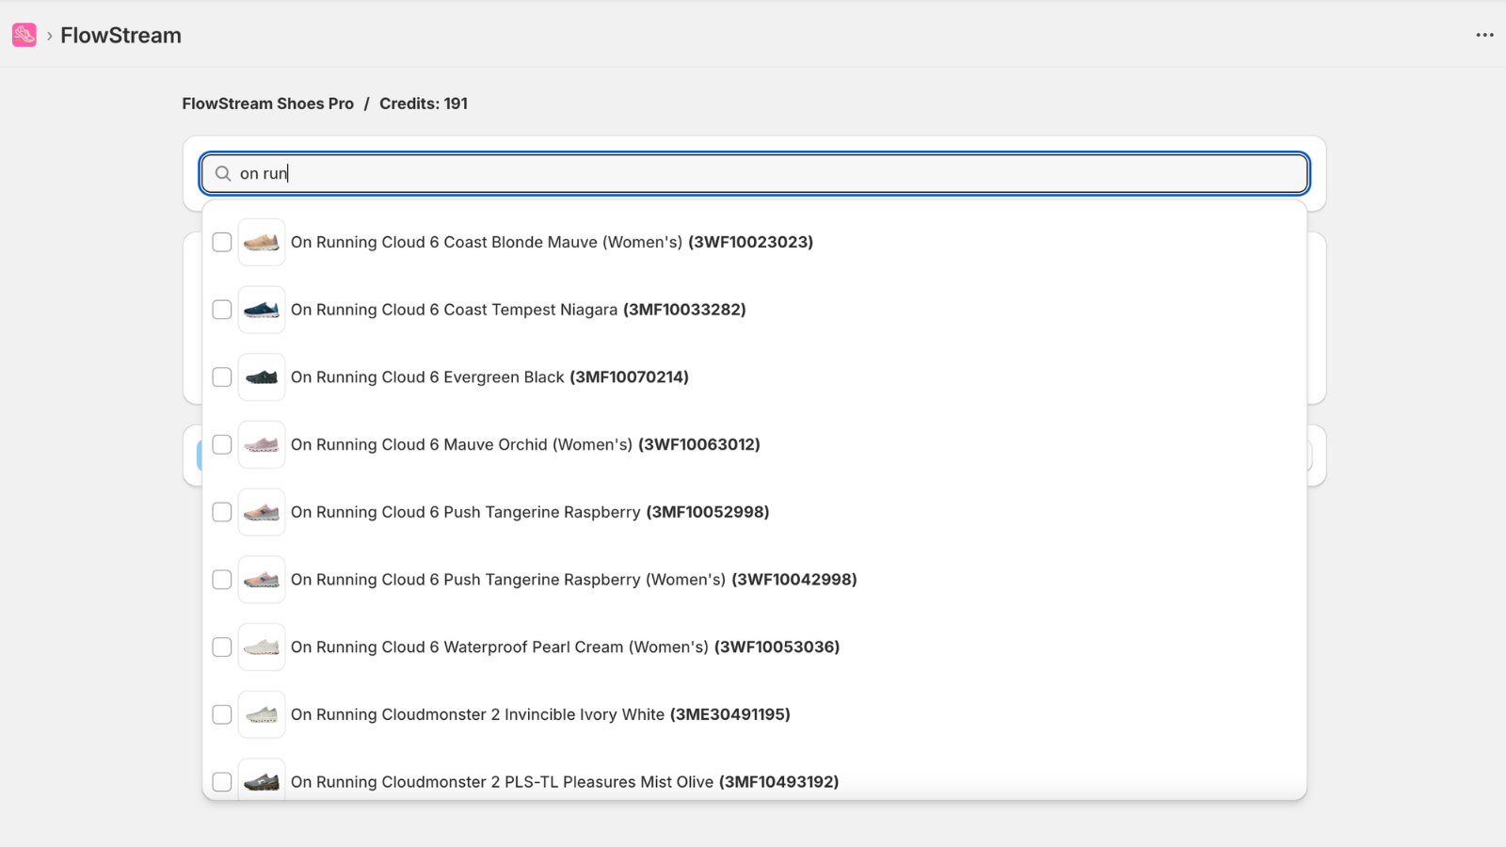Click the Push Tangerine Raspberry (Women's) thumbnail
The image size is (1506, 847).
[262, 580]
